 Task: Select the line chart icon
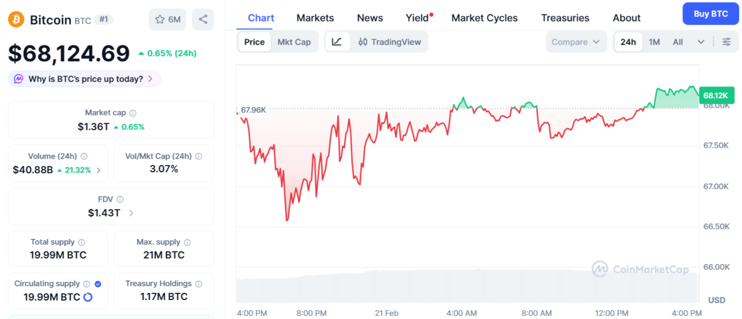point(337,42)
